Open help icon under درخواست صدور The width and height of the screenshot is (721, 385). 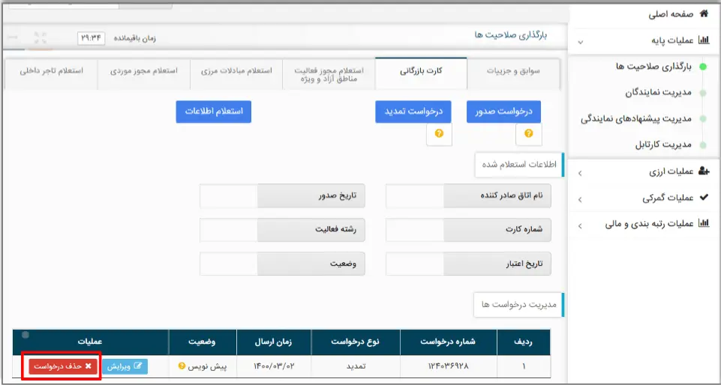point(529,133)
